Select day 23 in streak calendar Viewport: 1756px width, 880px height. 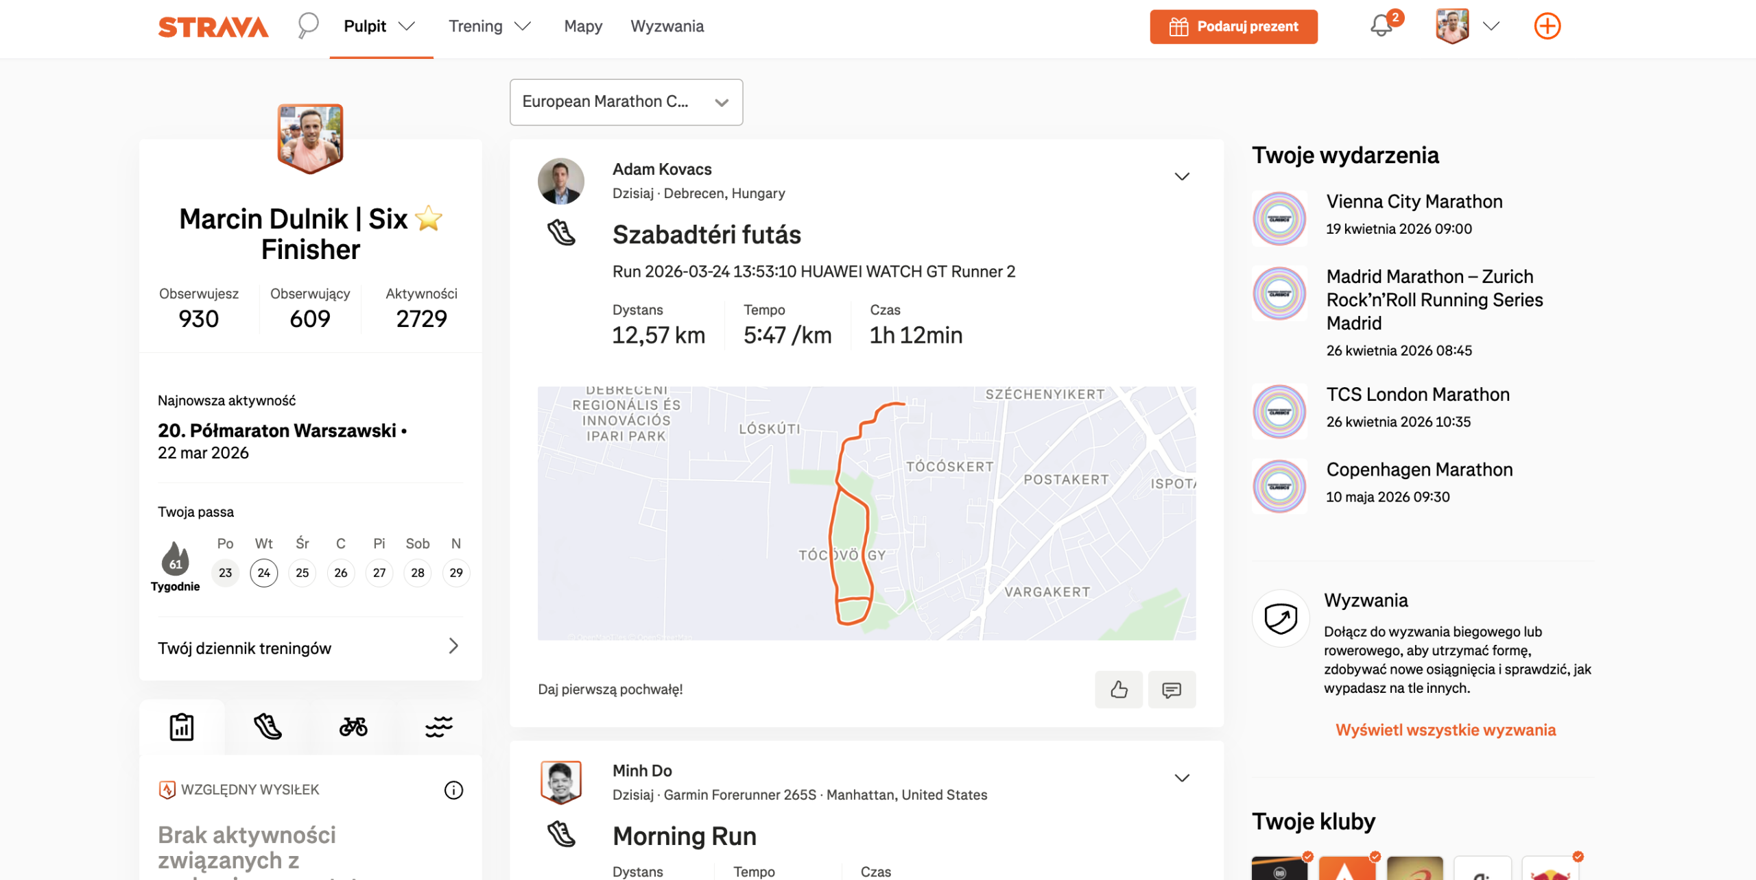226,573
